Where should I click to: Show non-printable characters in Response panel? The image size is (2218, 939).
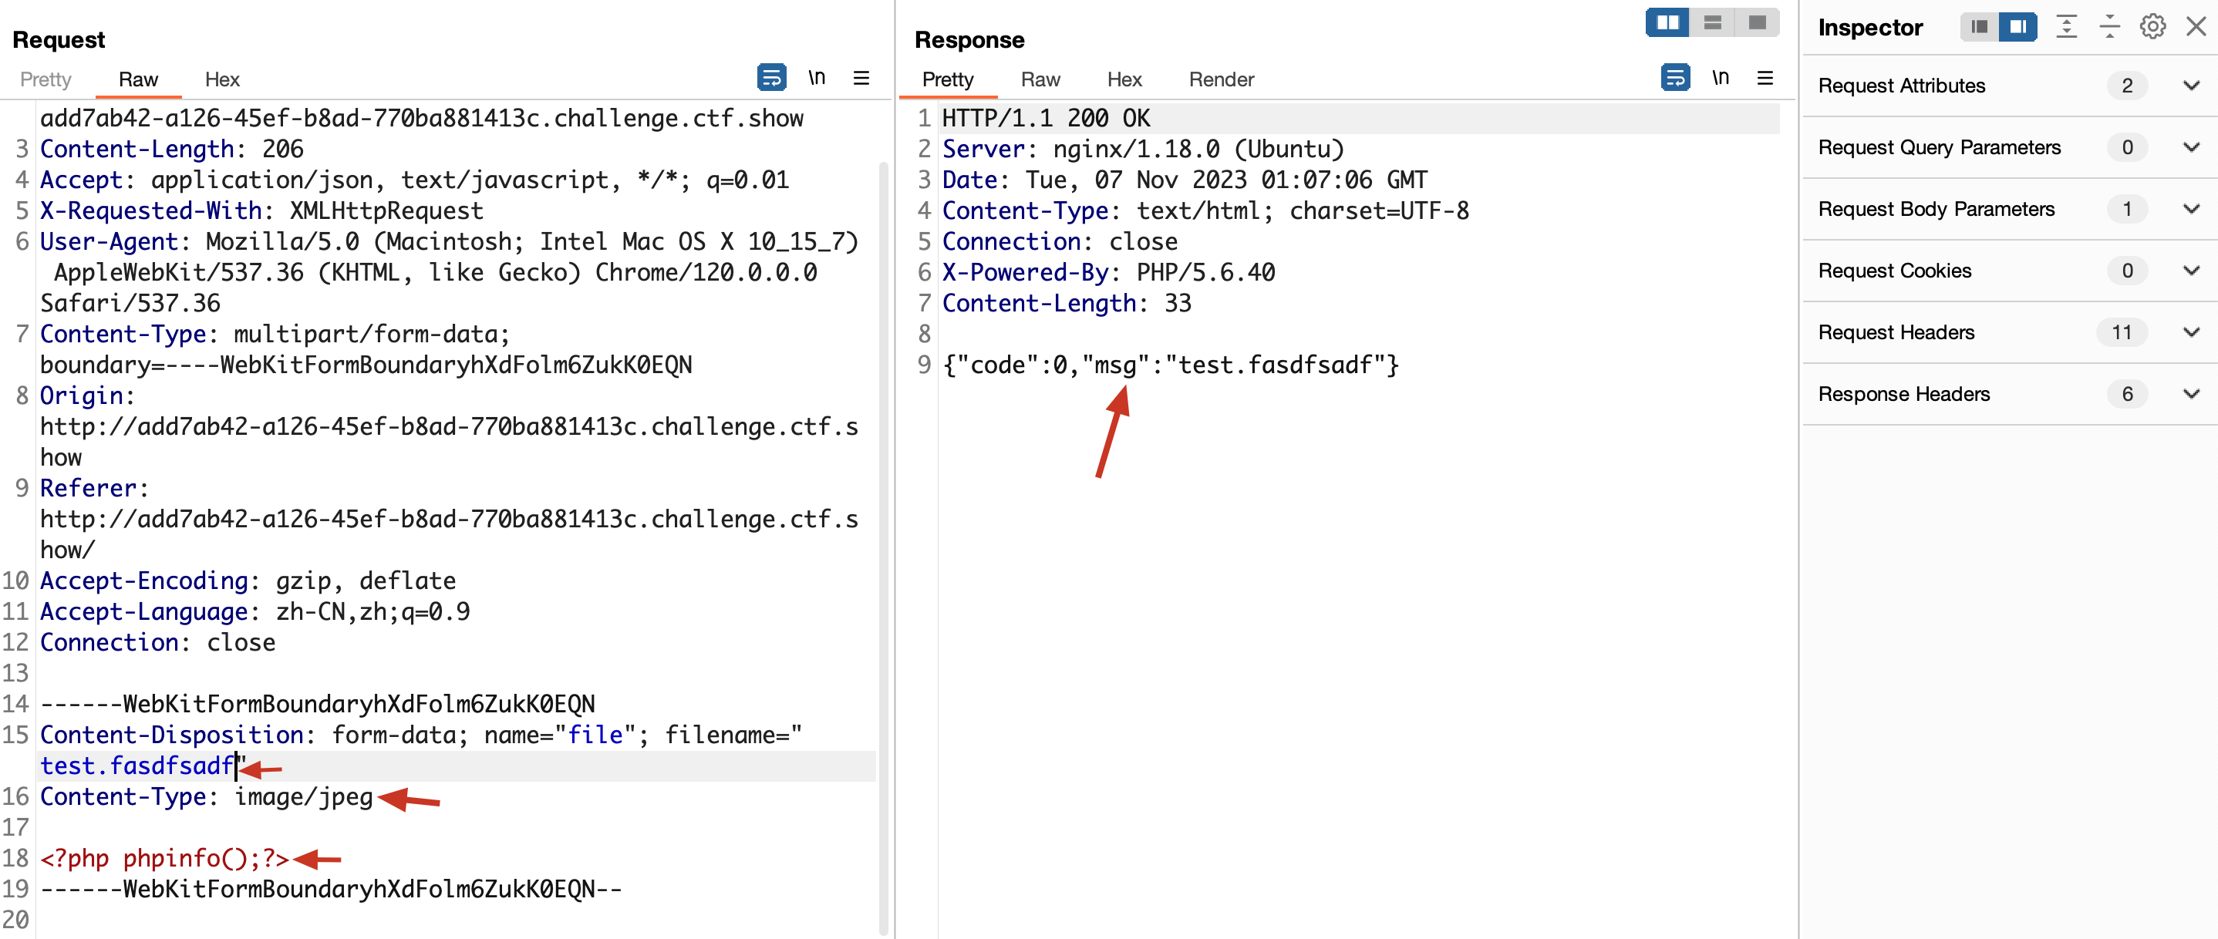coord(1721,79)
